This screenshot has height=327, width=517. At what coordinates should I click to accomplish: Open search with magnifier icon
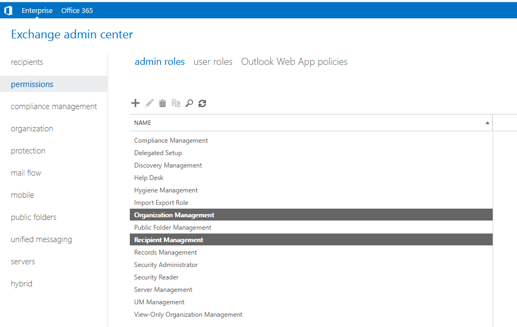[189, 103]
